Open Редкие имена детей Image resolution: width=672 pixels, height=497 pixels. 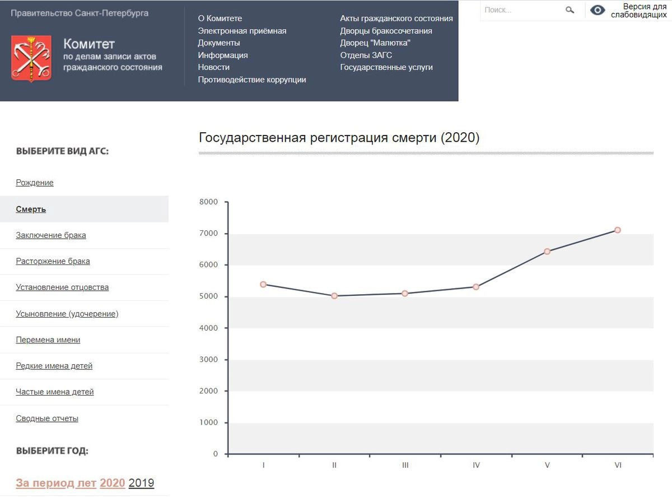[54, 366]
